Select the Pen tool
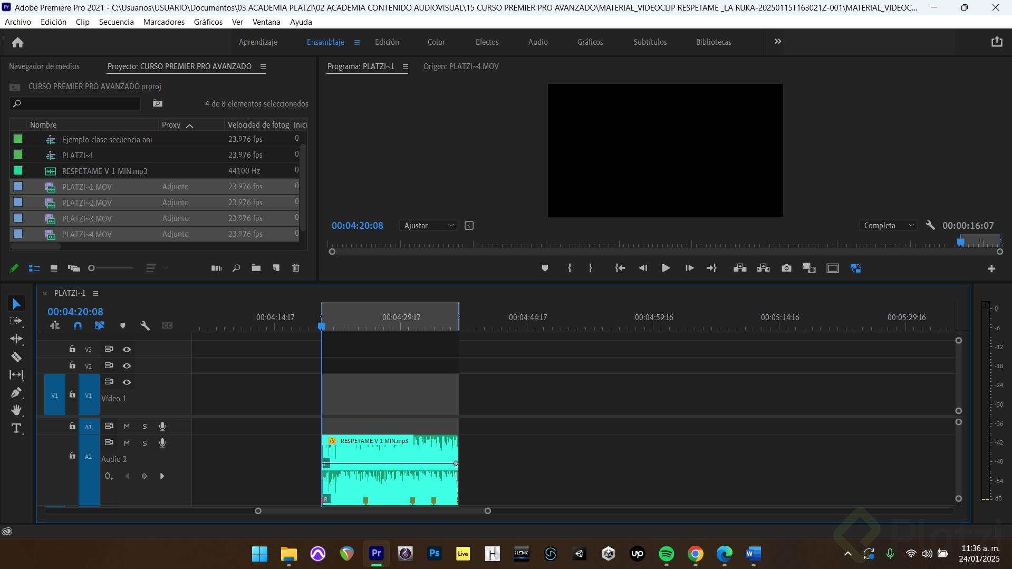Viewport: 1012px width, 569px height. pyautogui.click(x=16, y=392)
